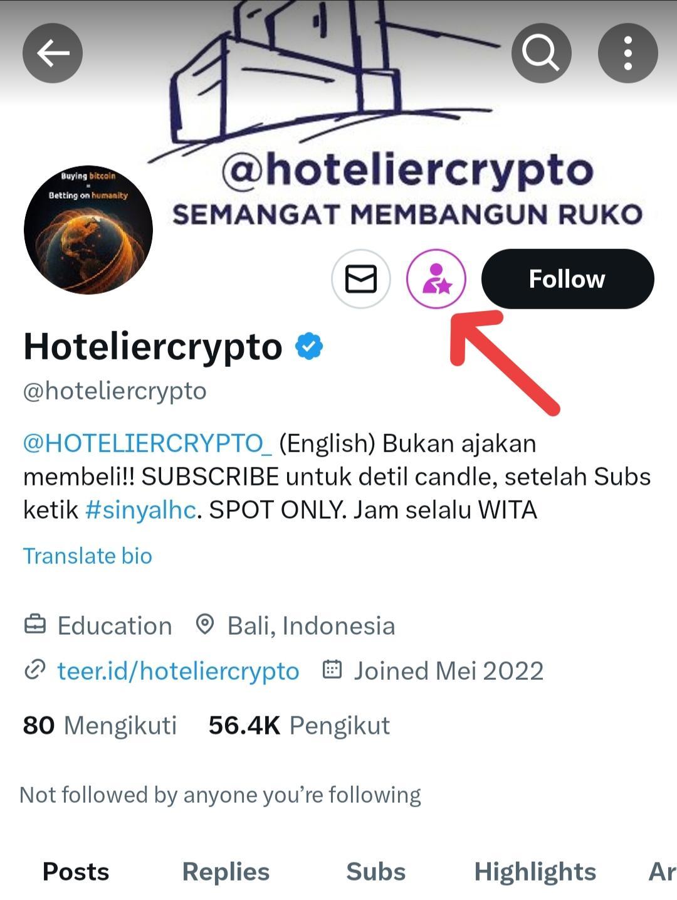Open teer.id/hoteliercrypto link
Image resolution: width=677 pixels, height=900 pixels.
pos(178,670)
